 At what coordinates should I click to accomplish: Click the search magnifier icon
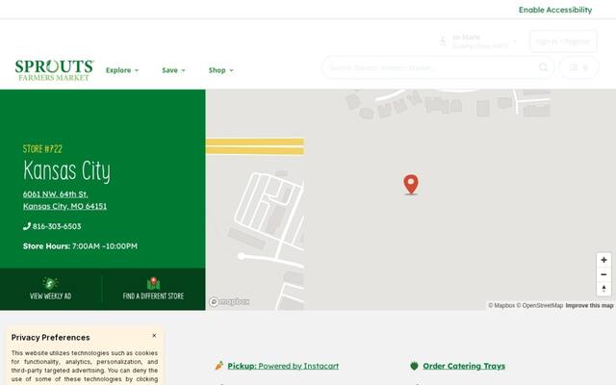tap(543, 67)
